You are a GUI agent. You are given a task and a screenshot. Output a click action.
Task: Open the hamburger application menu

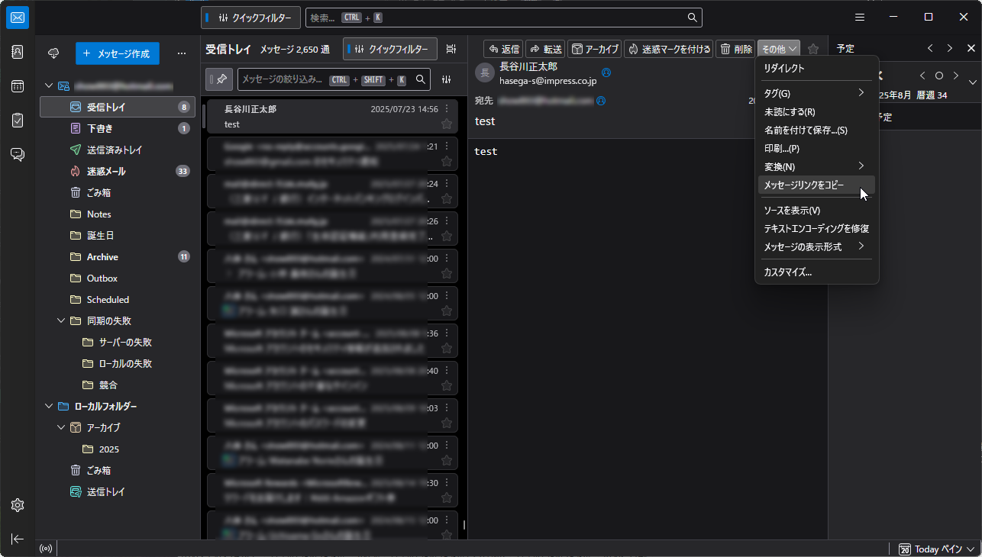tap(860, 18)
